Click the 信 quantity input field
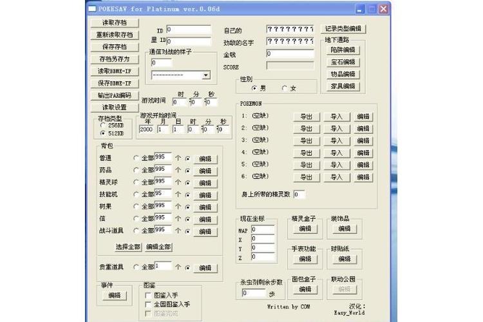Image resolution: width=483 pixels, height=322 pixels. click(x=163, y=218)
